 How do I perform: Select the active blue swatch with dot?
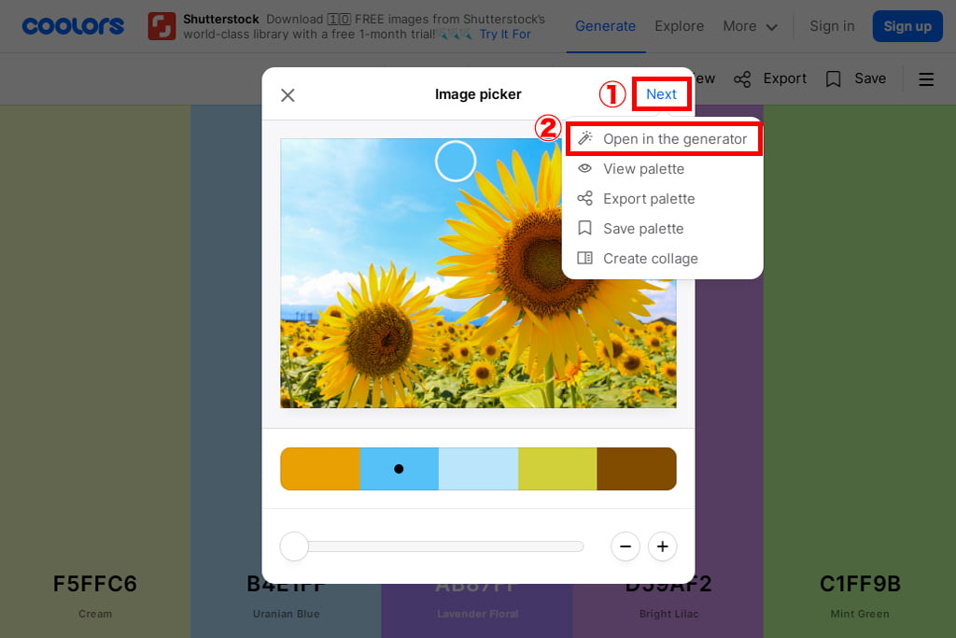tap(399, 469)
